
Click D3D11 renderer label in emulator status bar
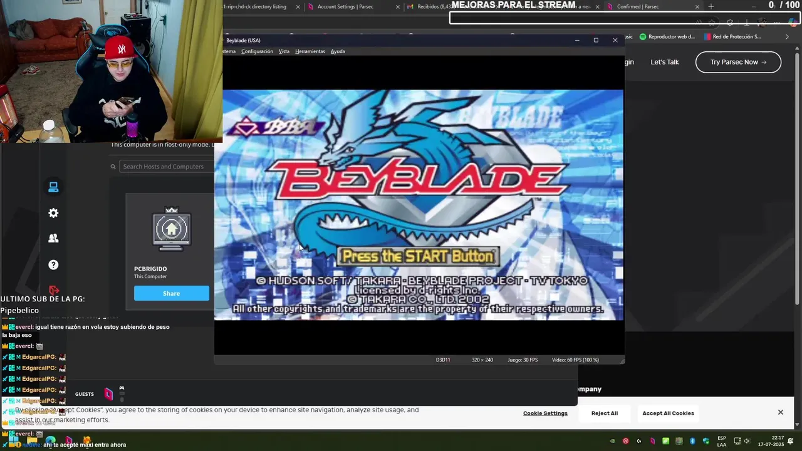pos(443,360)
